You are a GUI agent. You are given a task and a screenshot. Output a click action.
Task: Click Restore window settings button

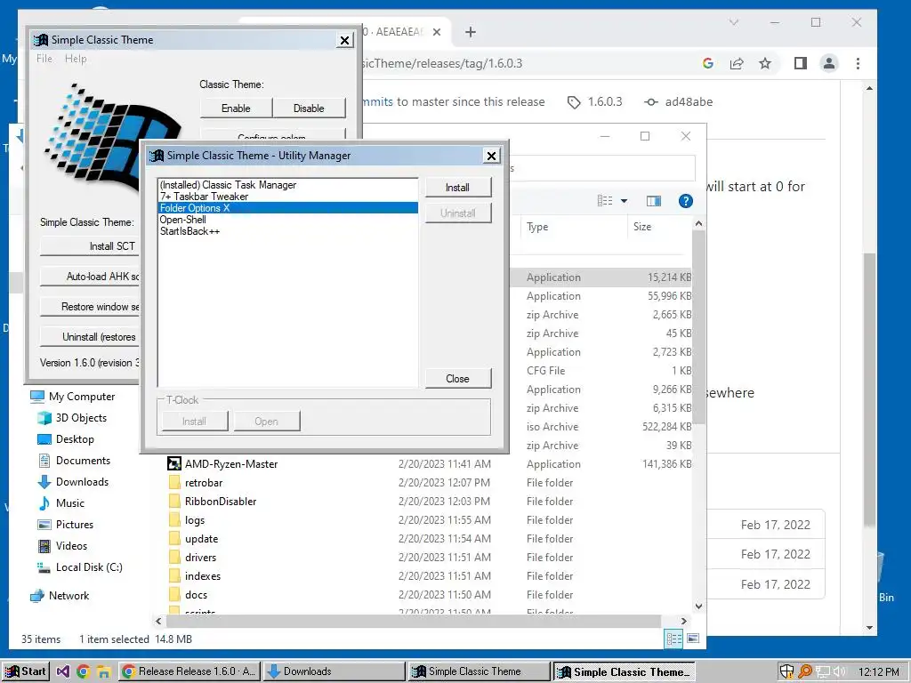pos(91,307)
